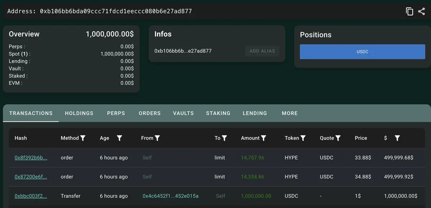Click the amount 14,334.86

[x=252, y=177]
